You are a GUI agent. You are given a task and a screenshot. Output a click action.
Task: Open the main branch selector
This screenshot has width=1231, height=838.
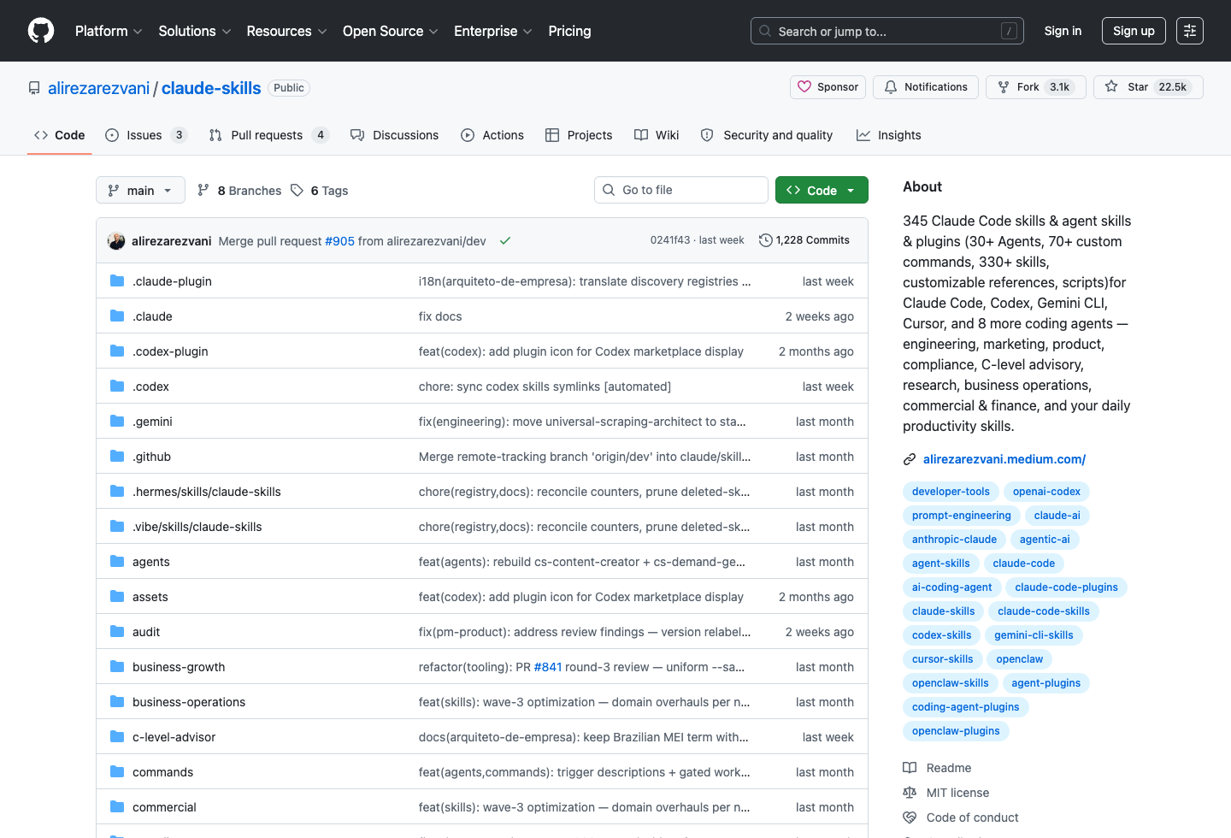pos(140,190)
